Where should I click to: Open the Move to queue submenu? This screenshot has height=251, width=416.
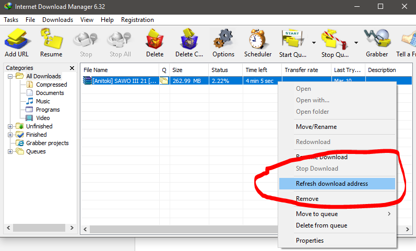click(x=337, y=214)
